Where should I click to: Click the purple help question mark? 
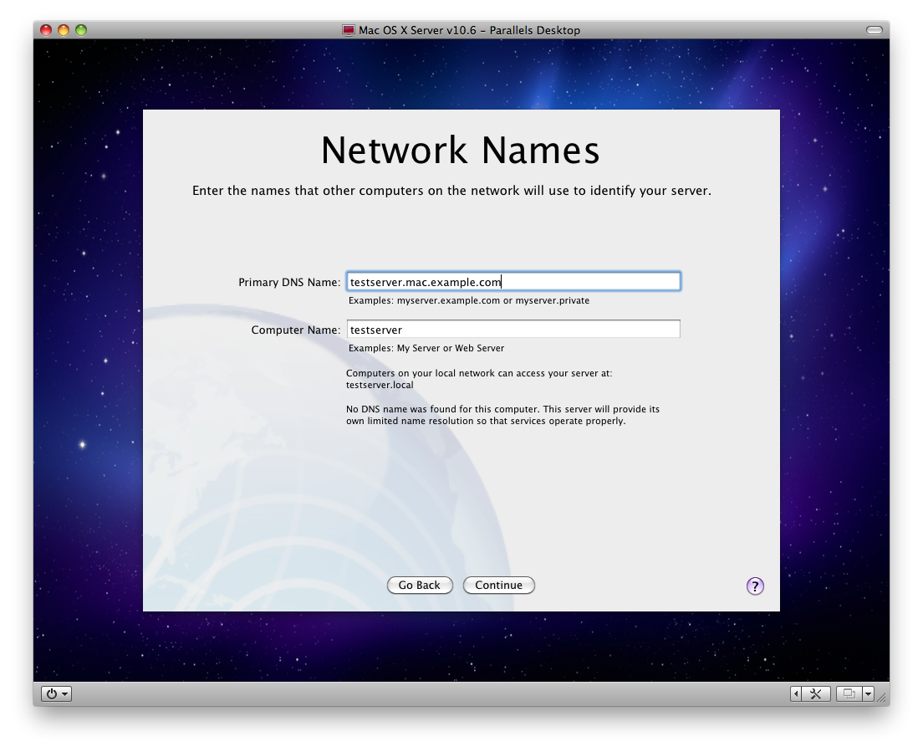[755, 586]
